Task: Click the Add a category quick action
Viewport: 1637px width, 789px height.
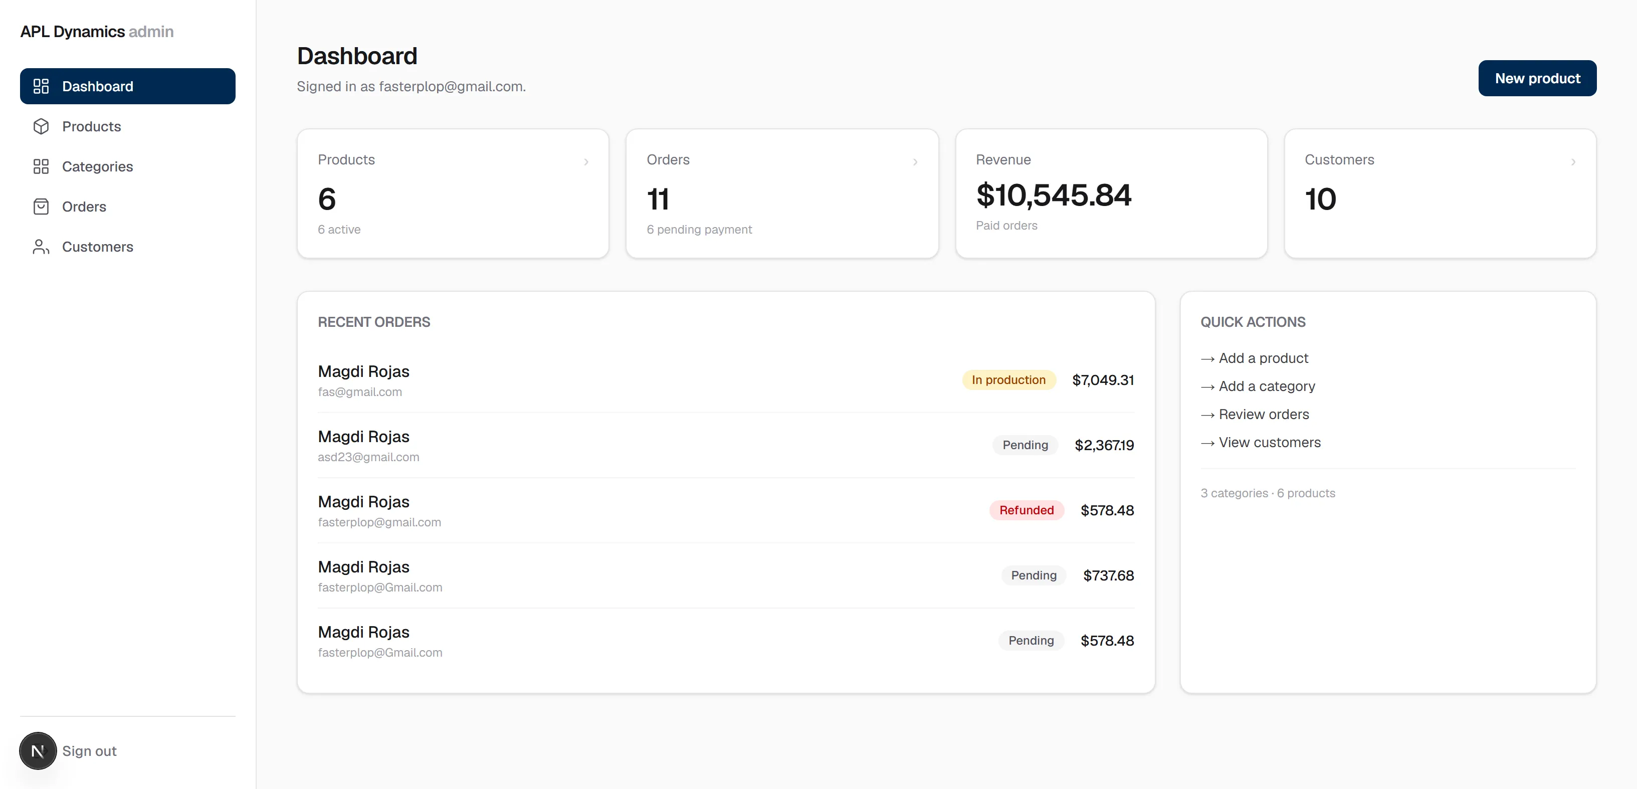Action: pos(1258,386)
